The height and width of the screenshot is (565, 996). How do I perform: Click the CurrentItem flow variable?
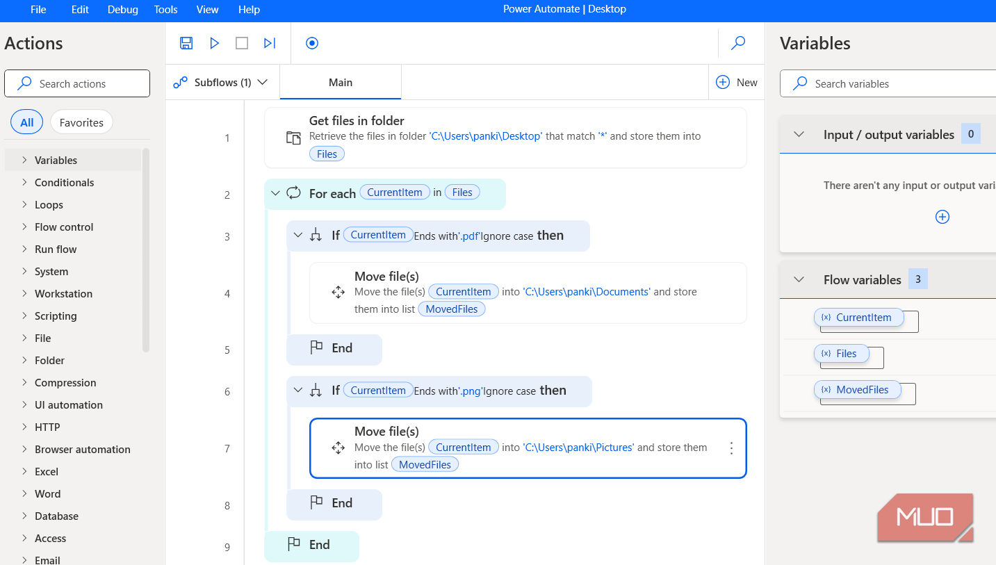point(858,318)
